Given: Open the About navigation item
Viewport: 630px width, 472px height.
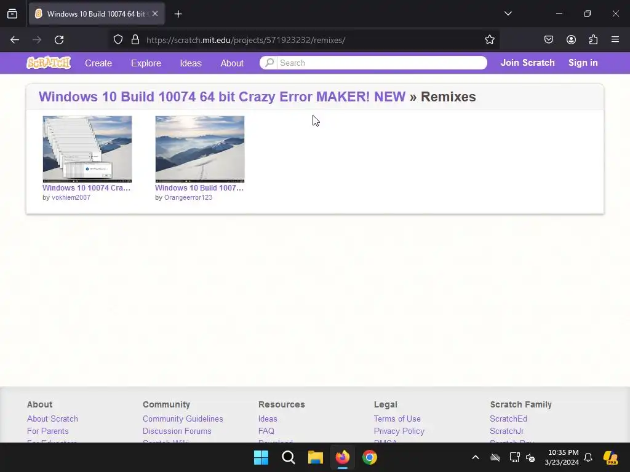Looking at the screenshot, I should 232,63.
